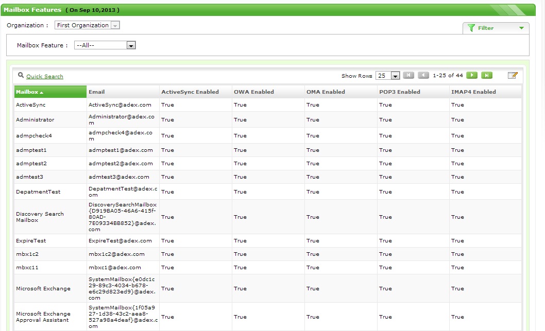Select the mbxc11 mailbox cell
The width and height of the screenshot is (545, 331).
pos(50,268)
